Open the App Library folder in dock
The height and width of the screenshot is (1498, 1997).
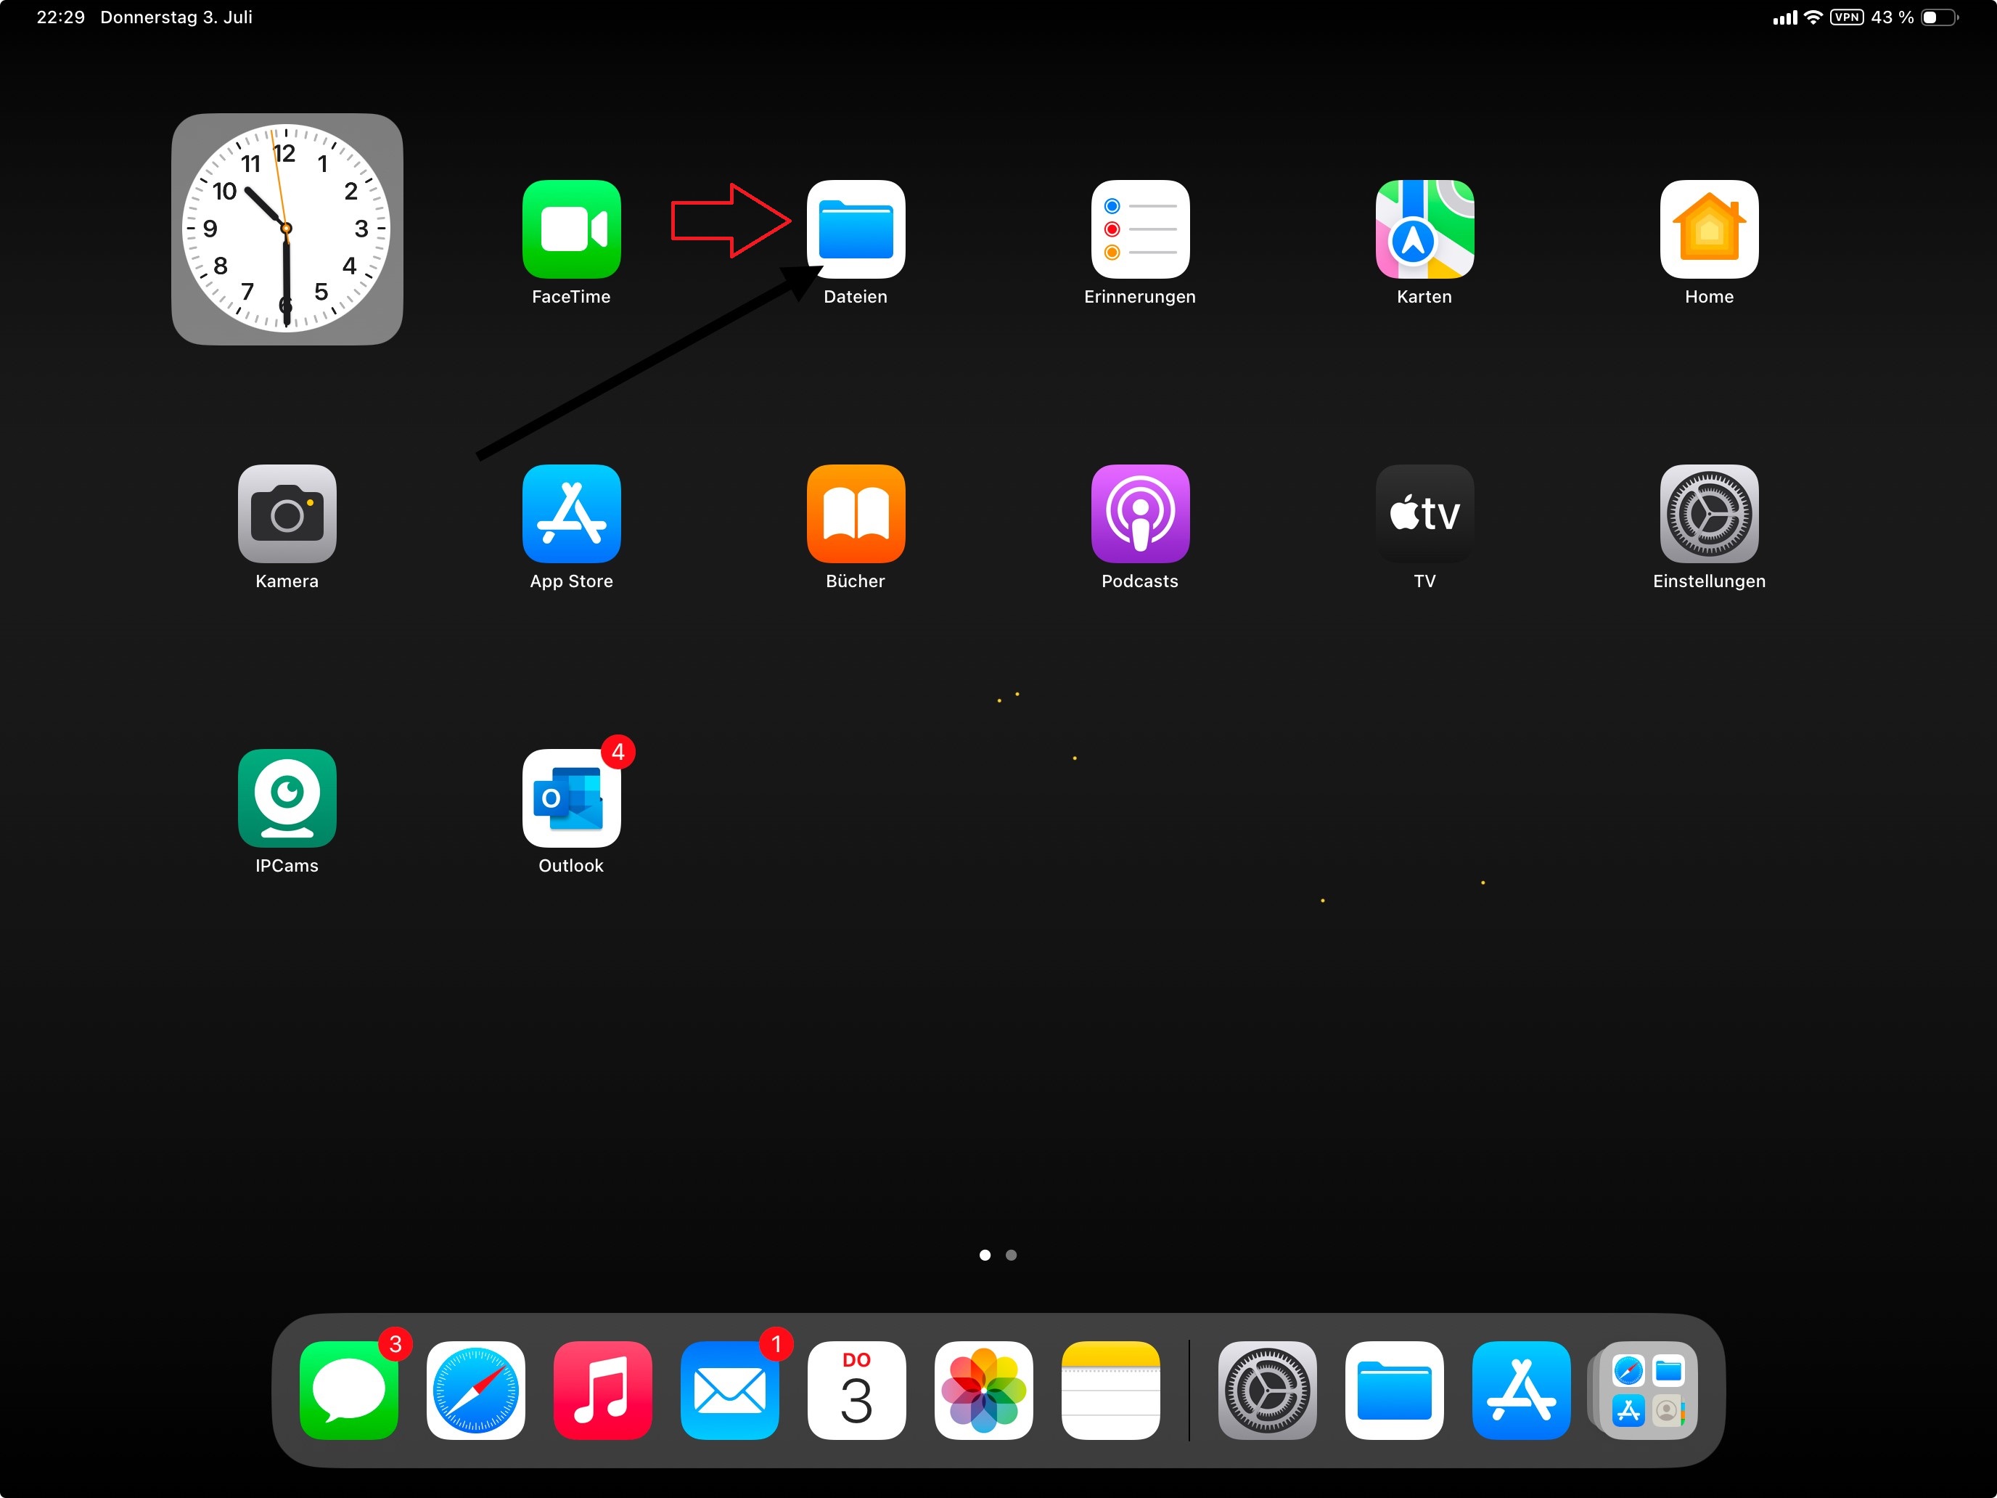(x=1648, y=1390)
